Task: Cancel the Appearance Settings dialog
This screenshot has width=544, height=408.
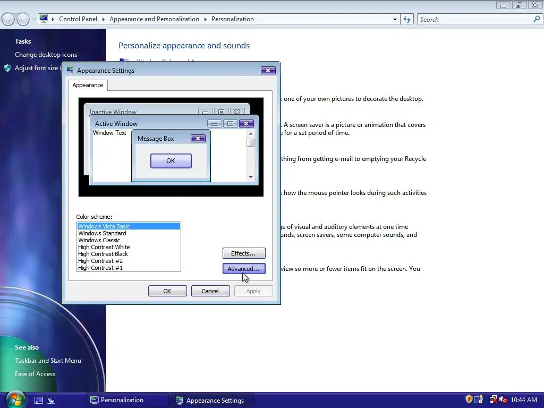Action: (x=210, y=291)
